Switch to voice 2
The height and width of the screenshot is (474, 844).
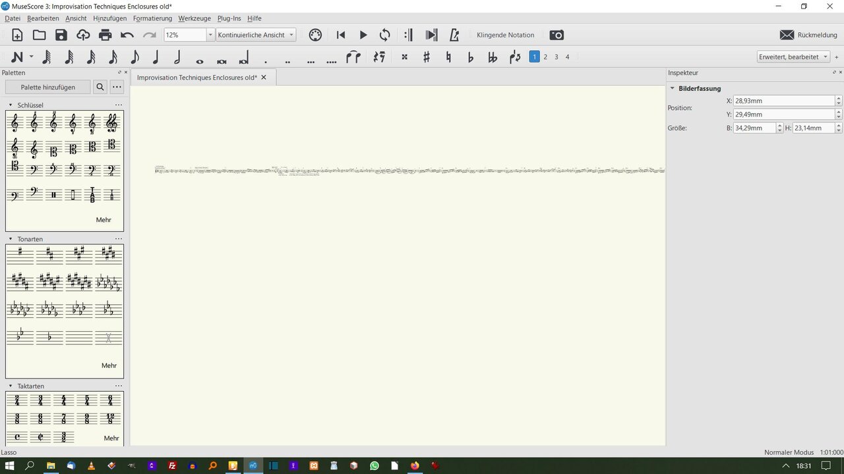545,57
